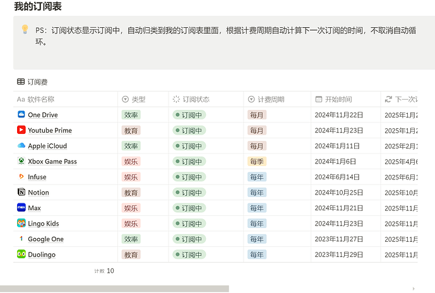Click start date 2024年11月22日
This screenshot has width=435, height=293.
339,115
